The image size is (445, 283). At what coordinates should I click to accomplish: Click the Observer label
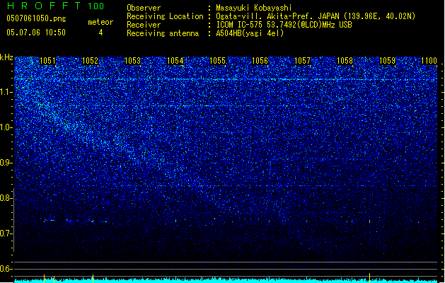coord(144,8)
